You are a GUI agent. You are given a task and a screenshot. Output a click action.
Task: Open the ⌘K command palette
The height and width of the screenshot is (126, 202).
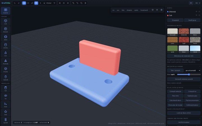click(191, 3)
